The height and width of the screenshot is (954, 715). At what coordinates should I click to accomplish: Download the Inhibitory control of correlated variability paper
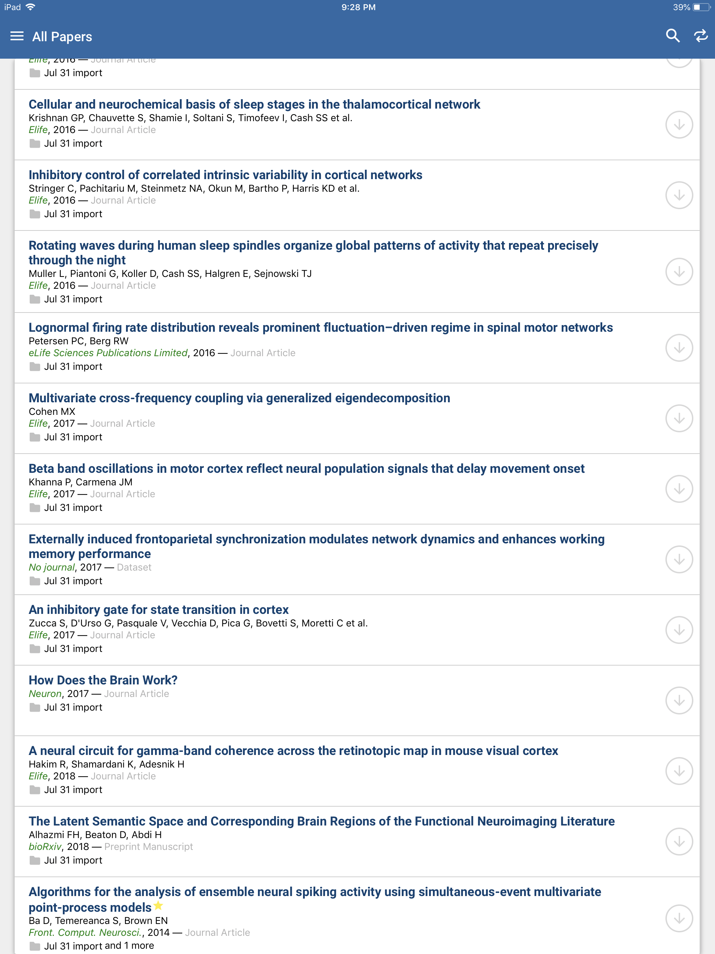click(679, 195)
